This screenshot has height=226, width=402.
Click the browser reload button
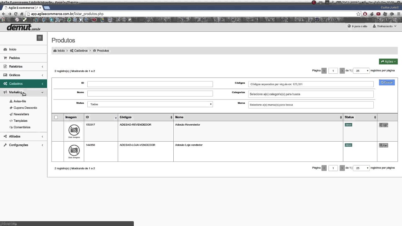16,14
